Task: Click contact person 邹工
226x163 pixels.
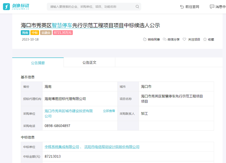Action: (144, 114)
